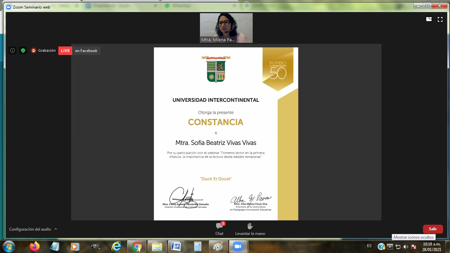Click the Levantar la mano hand icon
Screen dimensions: 450x253
tap(250, 226)
